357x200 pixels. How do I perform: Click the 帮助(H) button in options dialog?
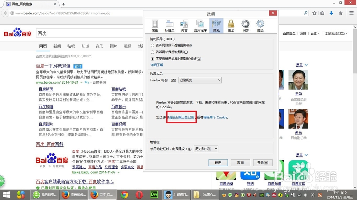coord(263,163)
